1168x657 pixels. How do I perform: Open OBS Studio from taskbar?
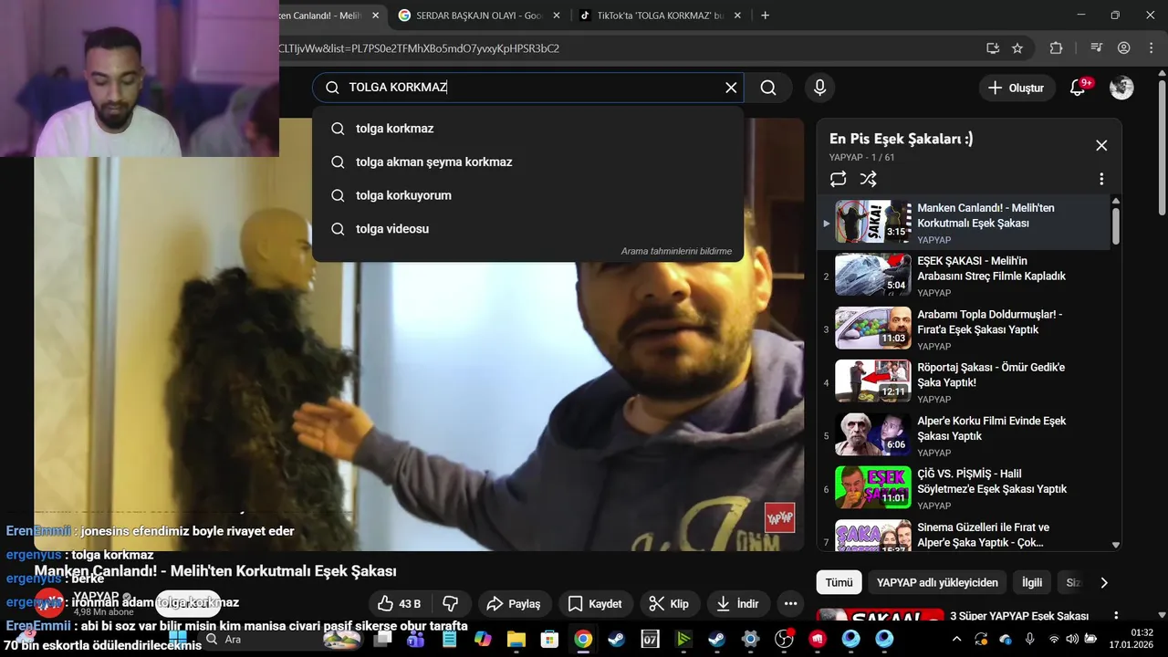(784, 639)
